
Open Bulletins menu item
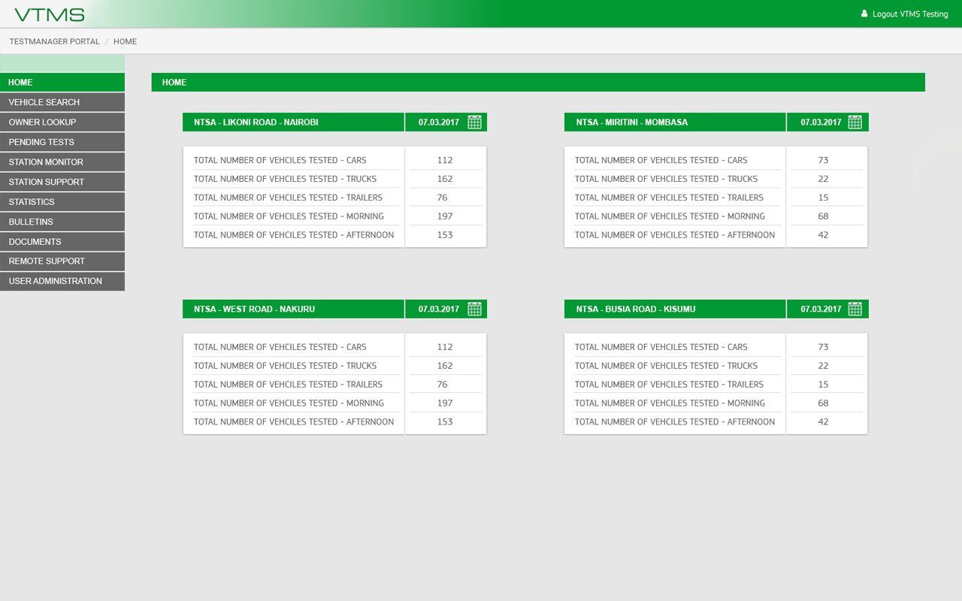62,222
